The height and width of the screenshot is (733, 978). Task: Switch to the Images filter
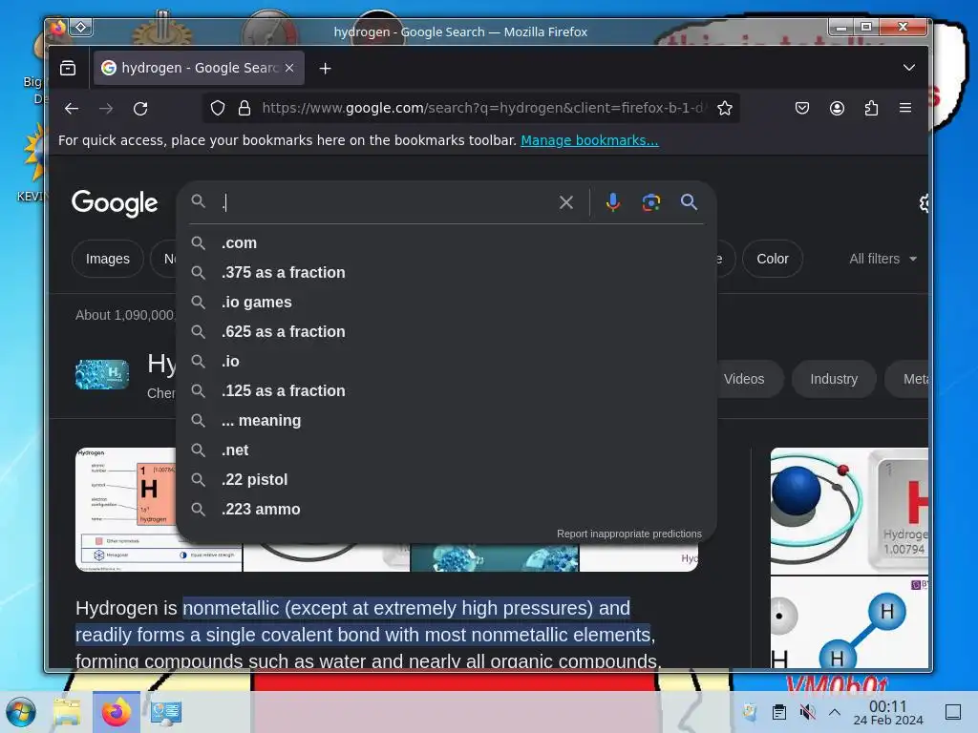107,259
